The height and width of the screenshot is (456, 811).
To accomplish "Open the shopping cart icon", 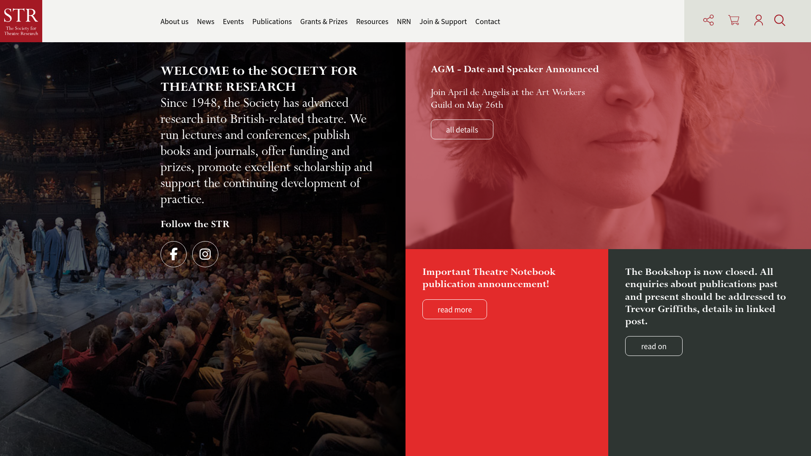I will tap(734, 20).
